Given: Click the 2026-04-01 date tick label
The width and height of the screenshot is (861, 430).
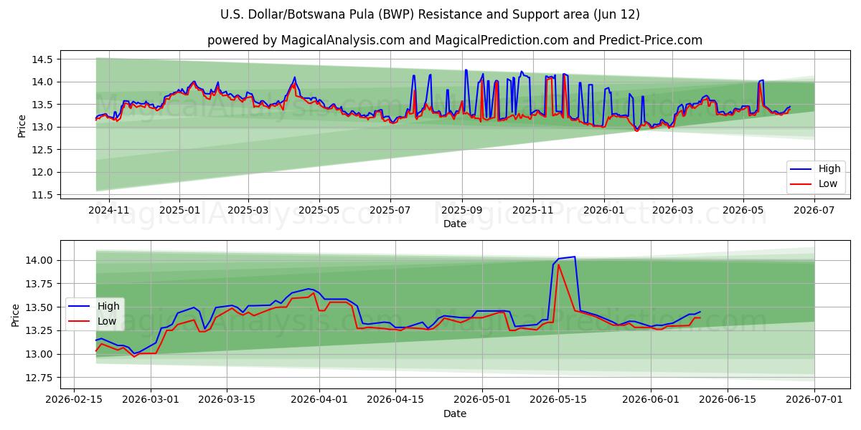Looking at the screenshot, I should pyautogui.click(x=319, y=400).
